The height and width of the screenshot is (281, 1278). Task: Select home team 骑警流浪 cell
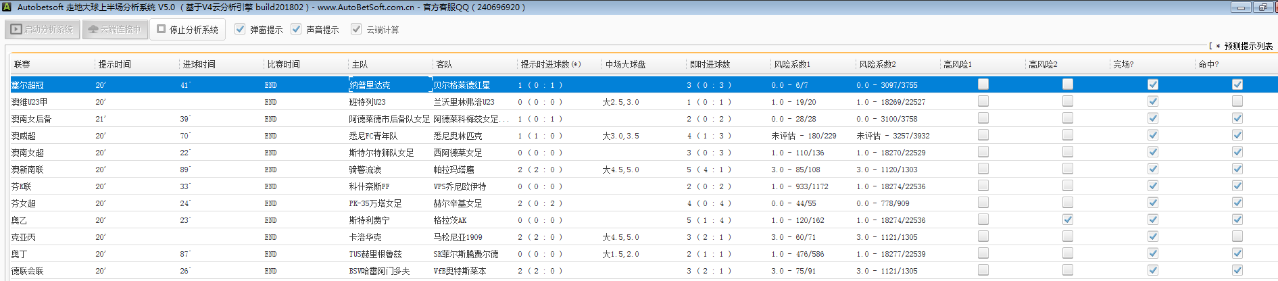pos(366,170)
